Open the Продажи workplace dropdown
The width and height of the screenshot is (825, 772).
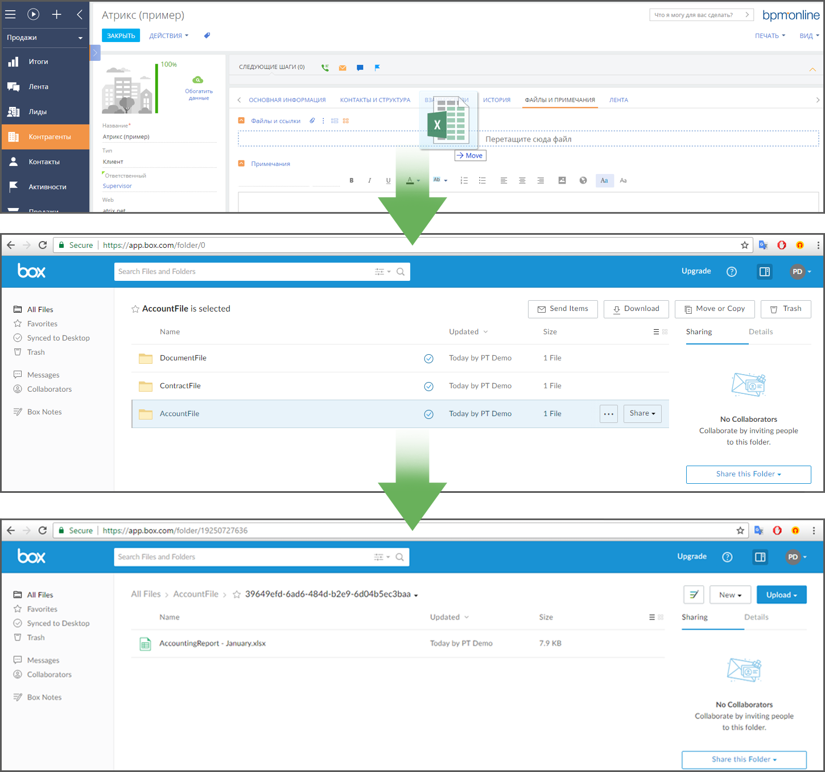tap(44, 38)
